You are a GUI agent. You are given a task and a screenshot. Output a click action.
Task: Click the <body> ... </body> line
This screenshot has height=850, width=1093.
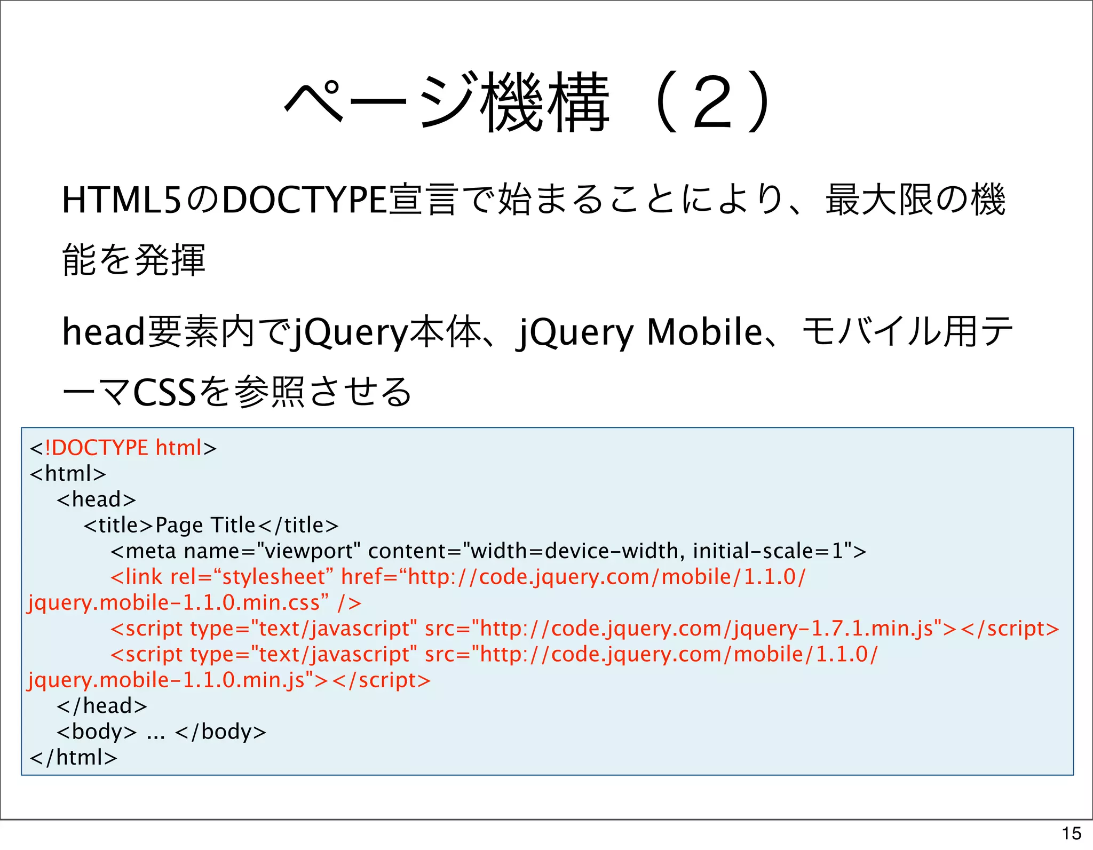(x=162, y=732)
